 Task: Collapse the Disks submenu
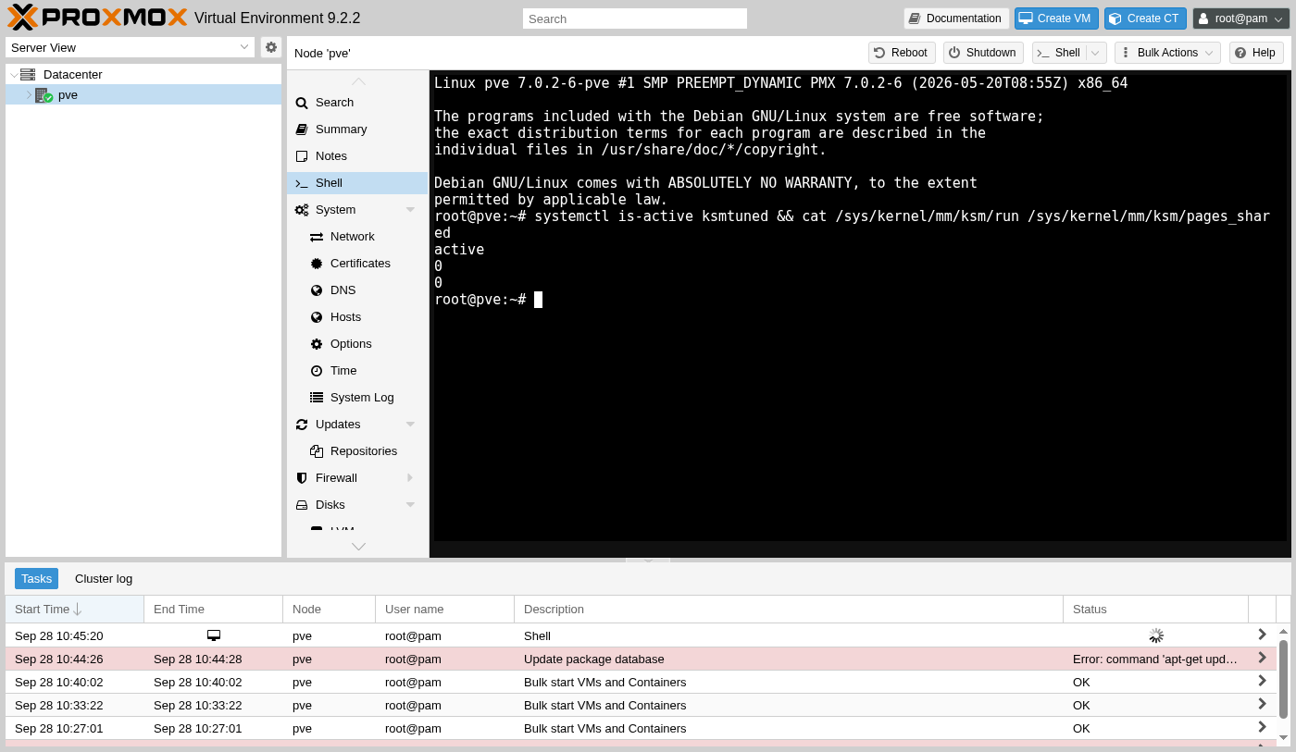(410, 505)
